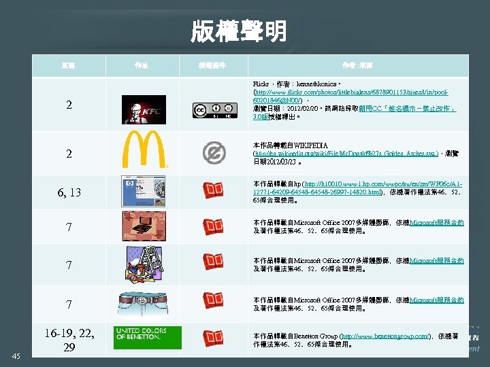Viewport: 490px width, 367px height.
Task: Click the KFC logo thumbnail
Action: [144, 110]
